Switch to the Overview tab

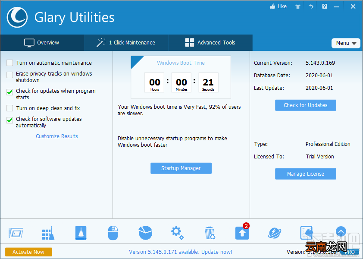tap(42, 43)
